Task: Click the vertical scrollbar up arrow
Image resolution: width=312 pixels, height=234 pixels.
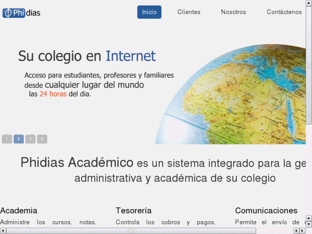Action: point(309,3)
